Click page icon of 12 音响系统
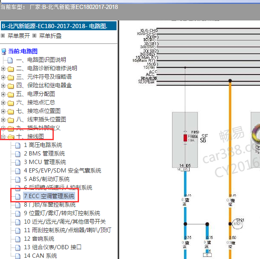 (18, 239)
